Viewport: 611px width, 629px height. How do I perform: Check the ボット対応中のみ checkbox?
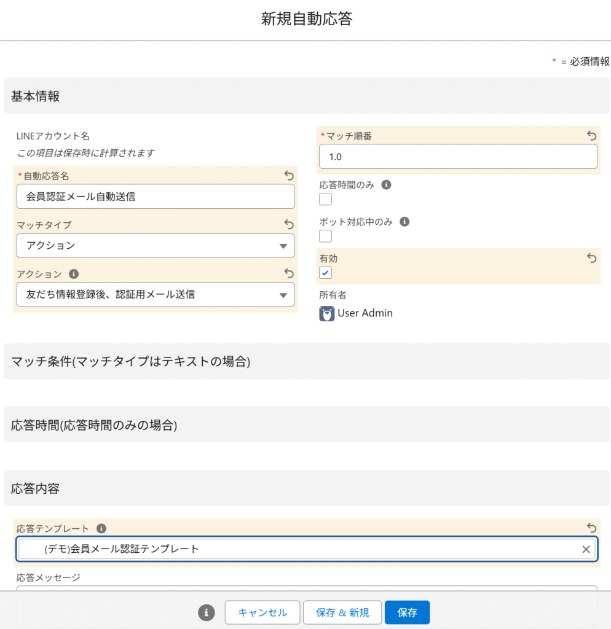(326, 236)
